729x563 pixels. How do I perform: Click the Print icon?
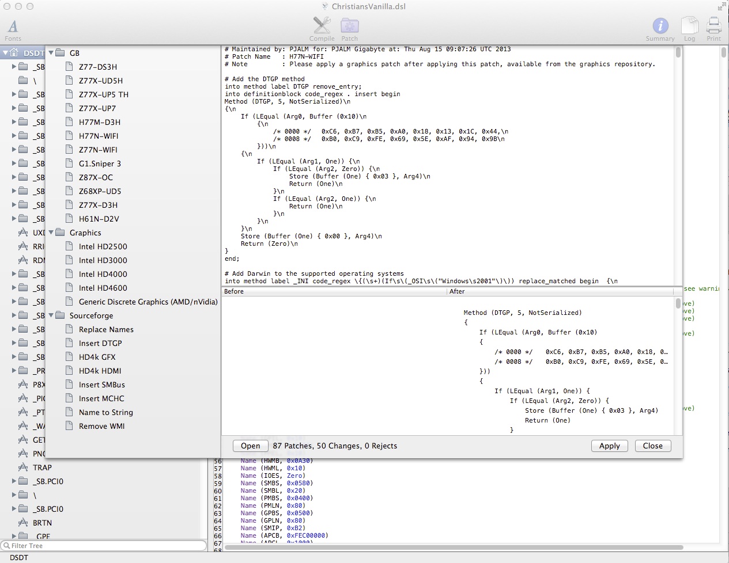(713, 26)
